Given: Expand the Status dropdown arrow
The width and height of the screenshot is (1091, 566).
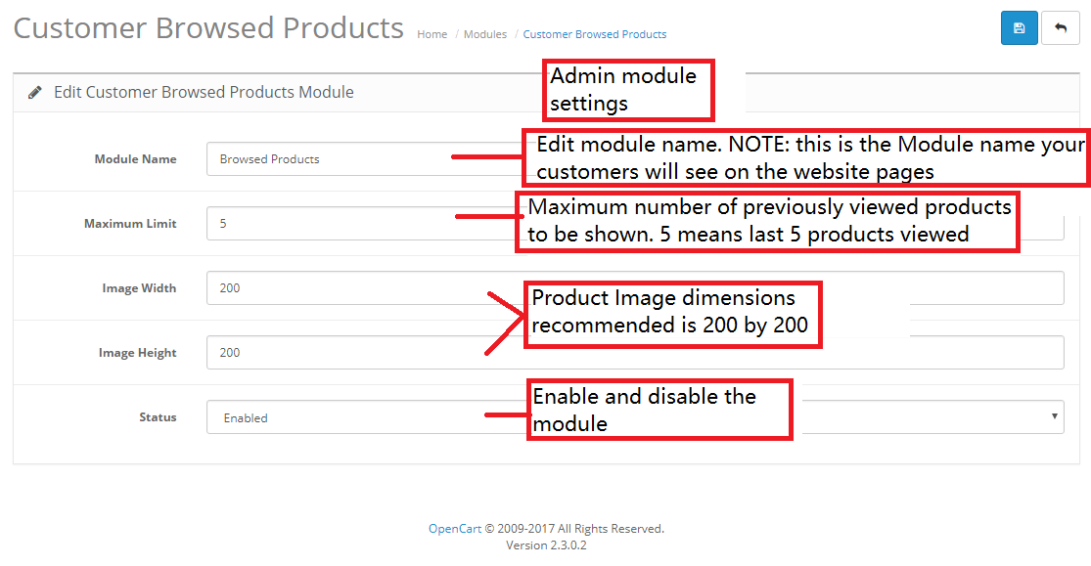Looking at the screenshot, I should 1054,416.
